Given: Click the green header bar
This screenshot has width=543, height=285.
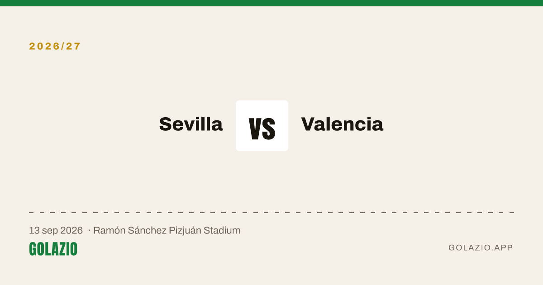Looking at the screenshot, I should click(271, 3).
